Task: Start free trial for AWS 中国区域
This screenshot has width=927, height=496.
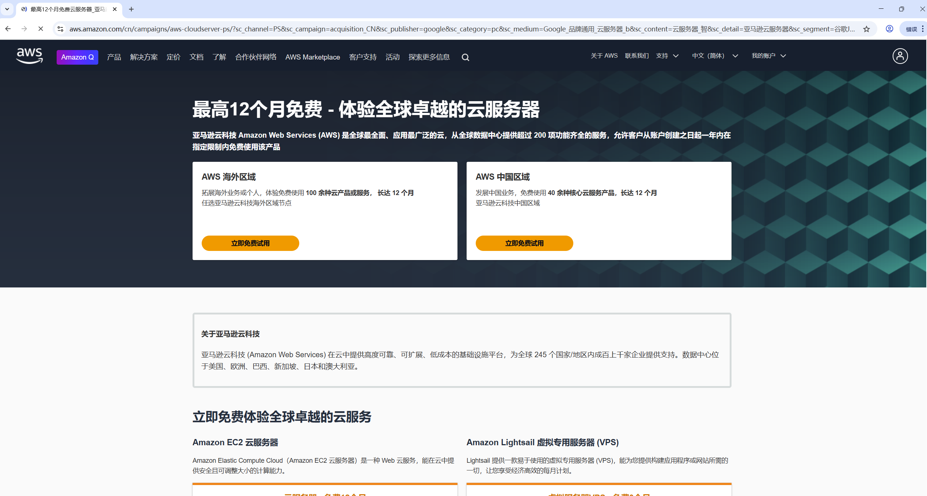Action: [524, 243]
